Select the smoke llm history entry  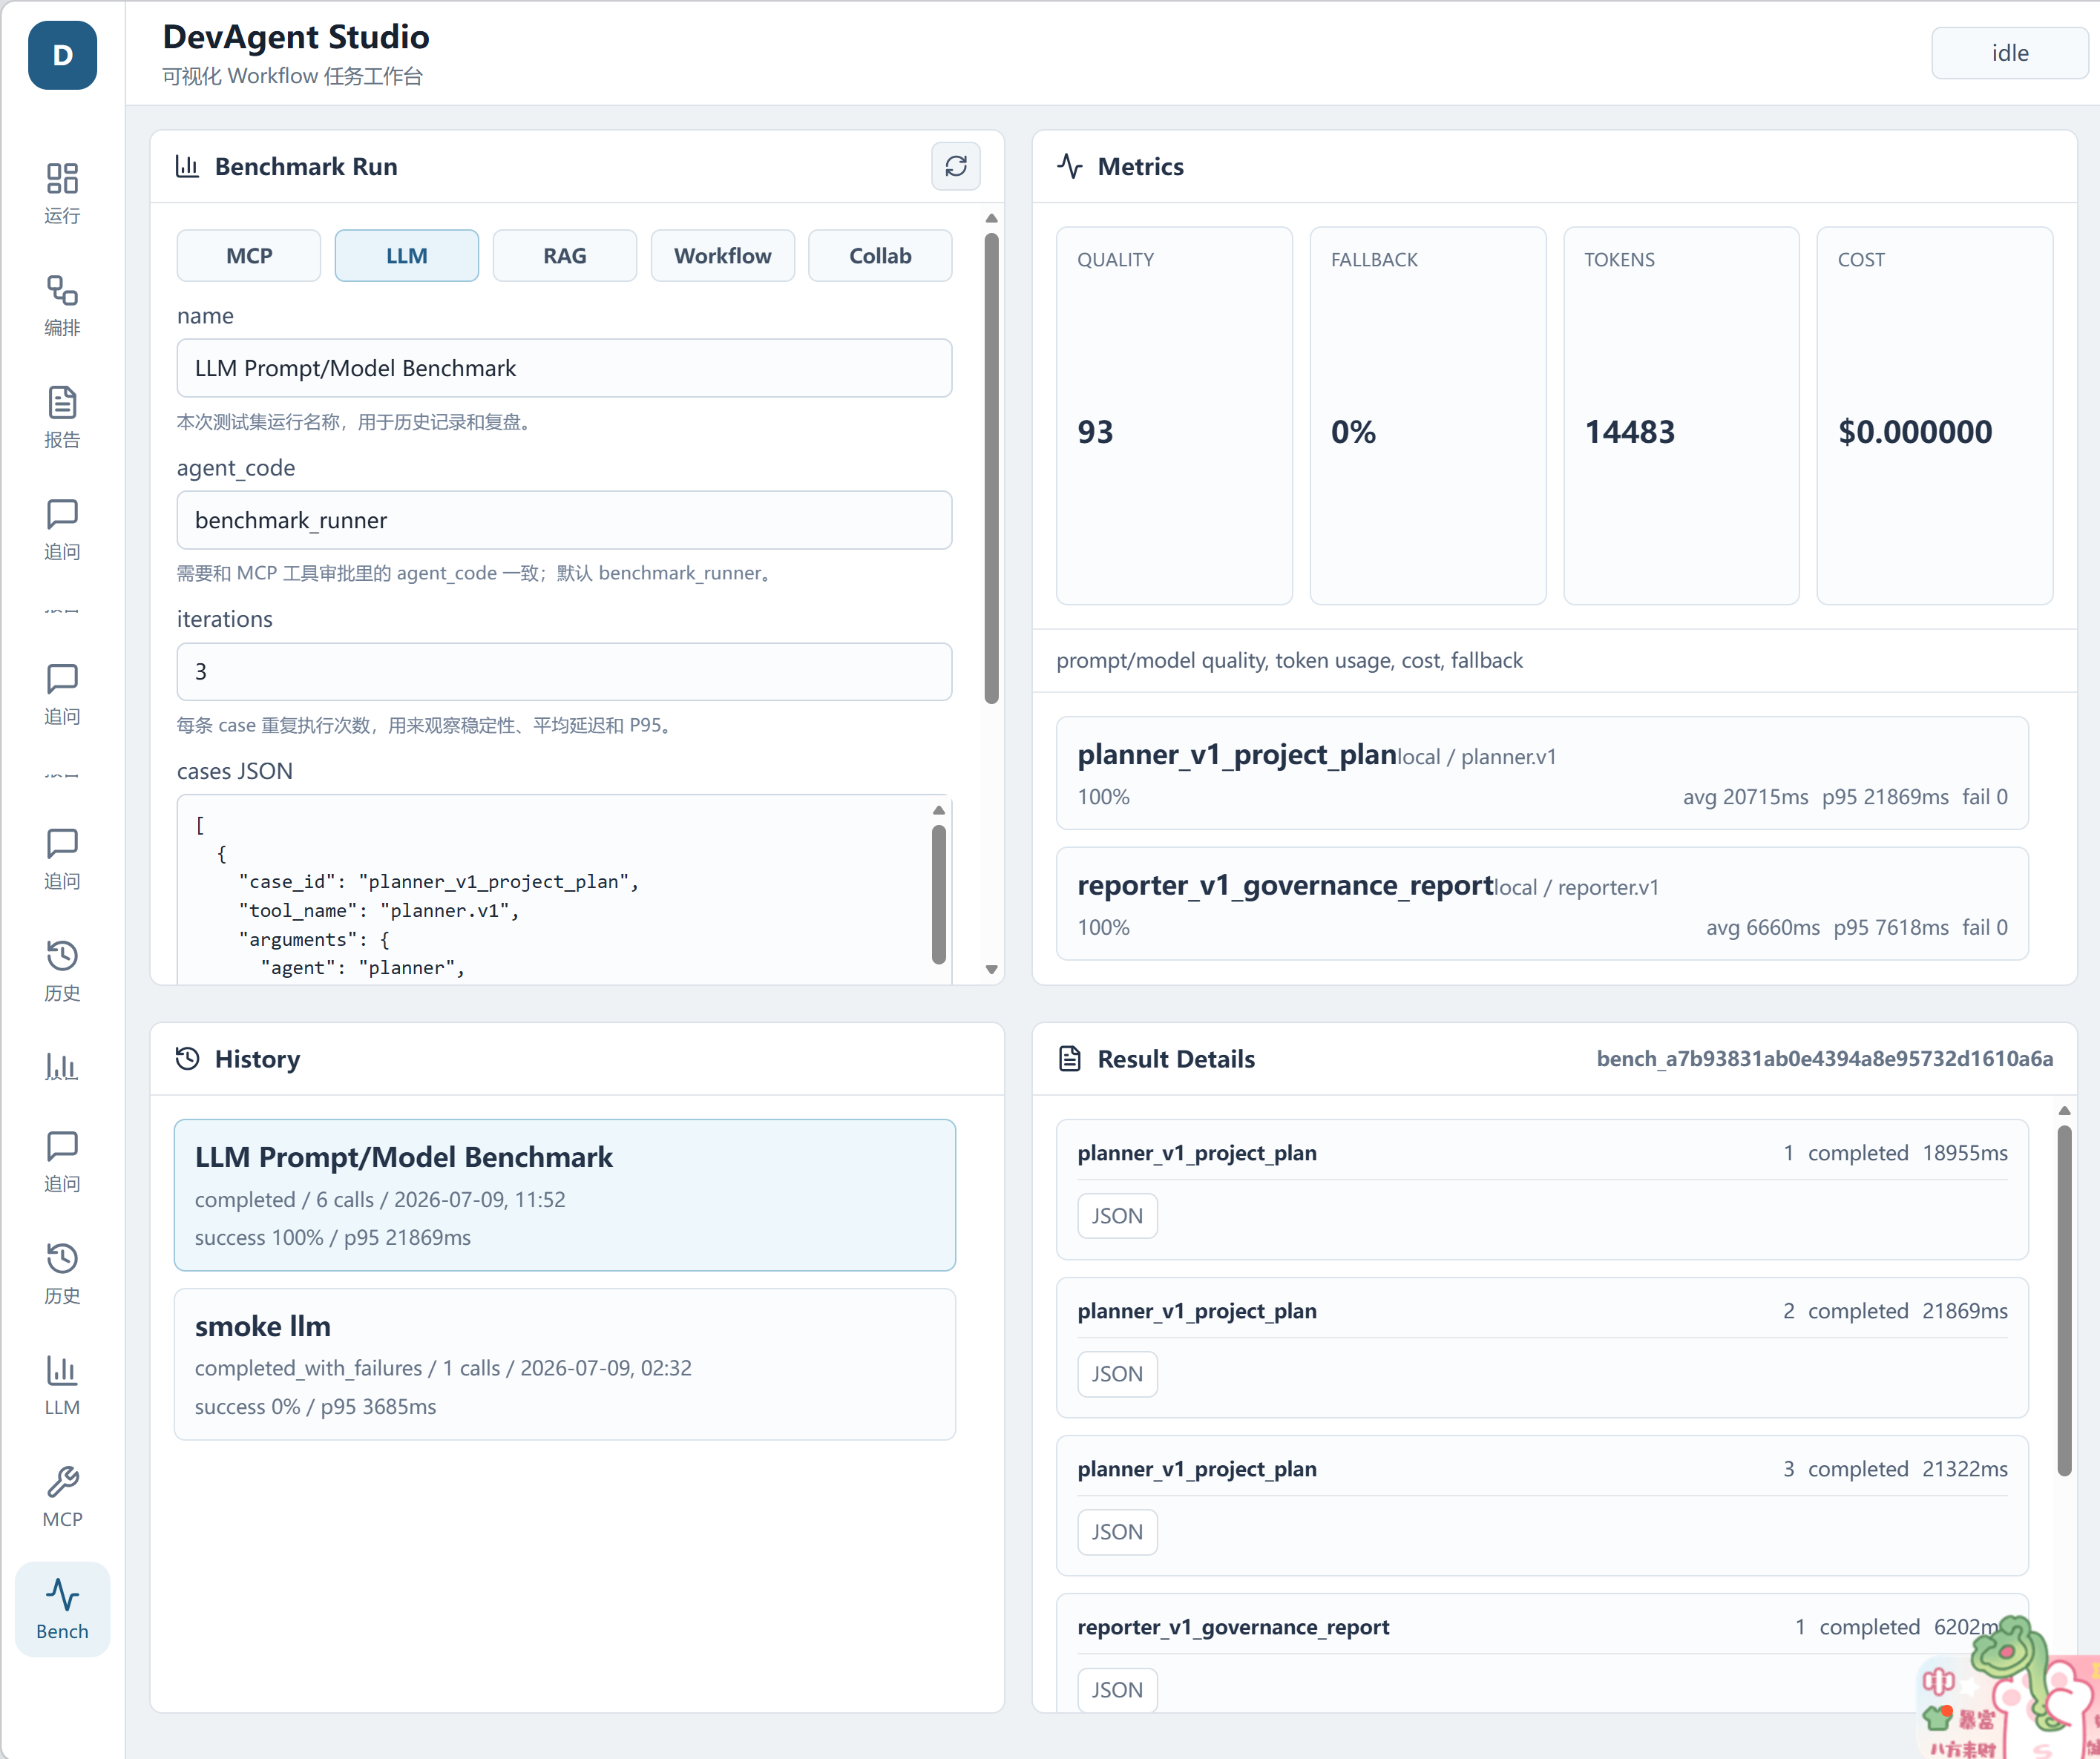(565, 1365)
